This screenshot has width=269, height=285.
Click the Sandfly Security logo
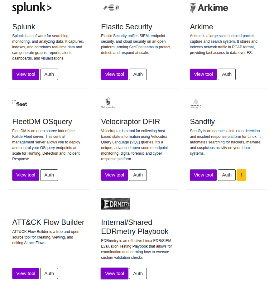point(196,103)
